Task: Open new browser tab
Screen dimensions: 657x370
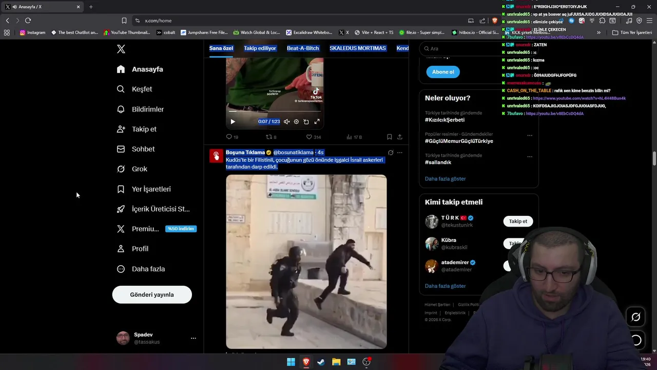Action: (91, 7)
